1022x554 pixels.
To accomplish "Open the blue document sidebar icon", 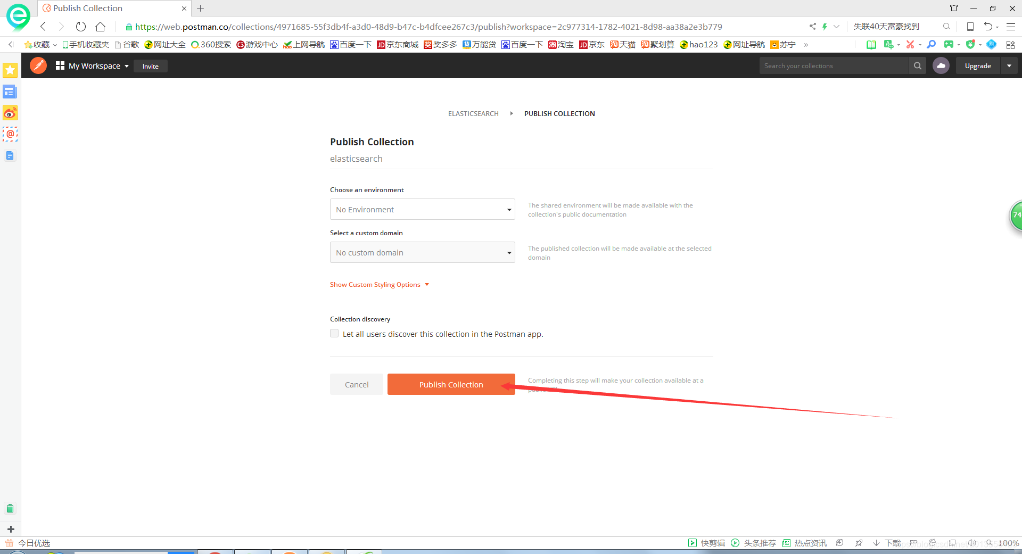I will click(x=10, y=155).
